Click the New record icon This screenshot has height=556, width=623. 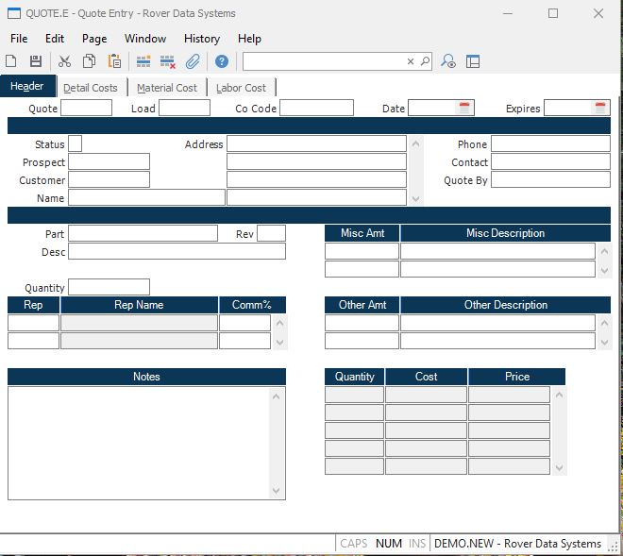(x=12, y=61)
